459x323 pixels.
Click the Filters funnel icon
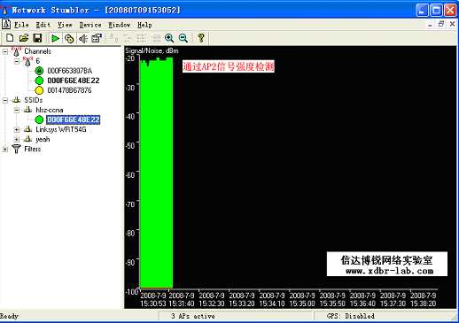16,149
